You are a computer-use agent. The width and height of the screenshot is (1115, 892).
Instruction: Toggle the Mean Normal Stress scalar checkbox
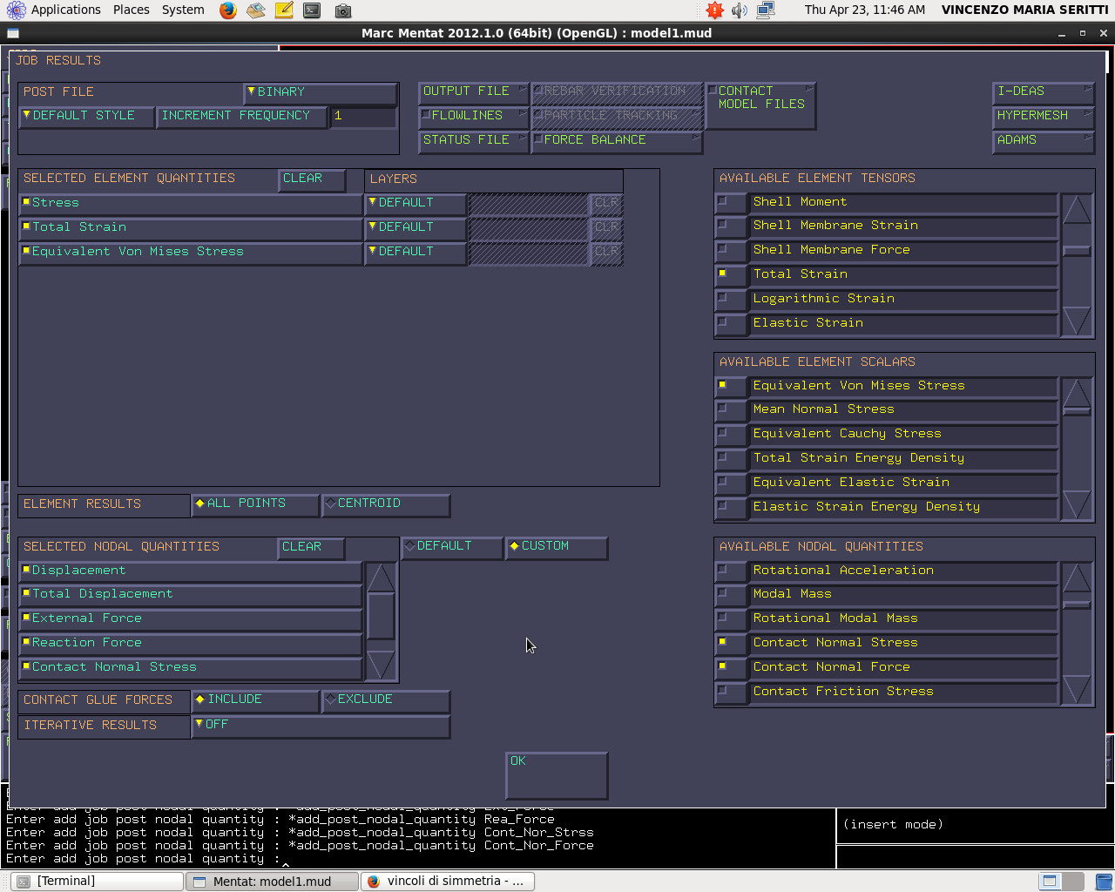[723, 409]
